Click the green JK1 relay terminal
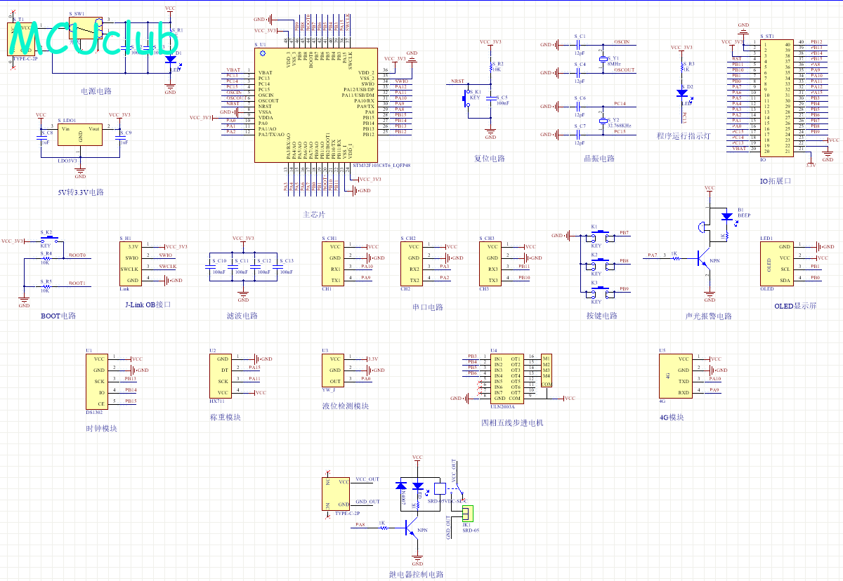The image size is (843, 581). point(466,513)
